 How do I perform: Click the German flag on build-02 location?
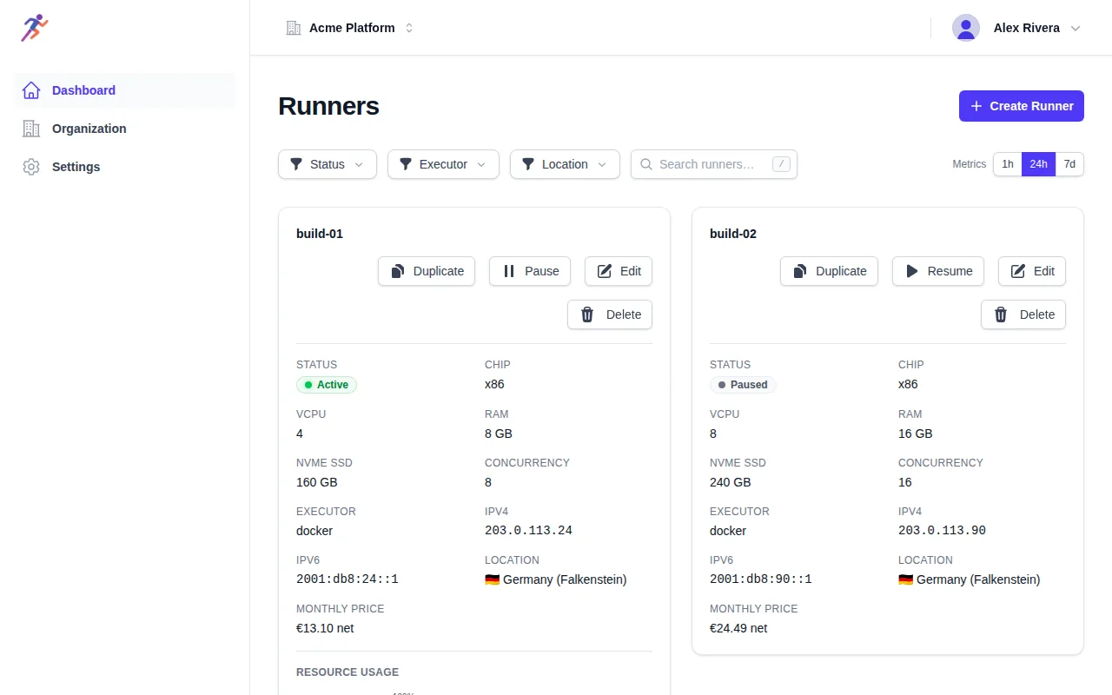(x=906, y=579)
